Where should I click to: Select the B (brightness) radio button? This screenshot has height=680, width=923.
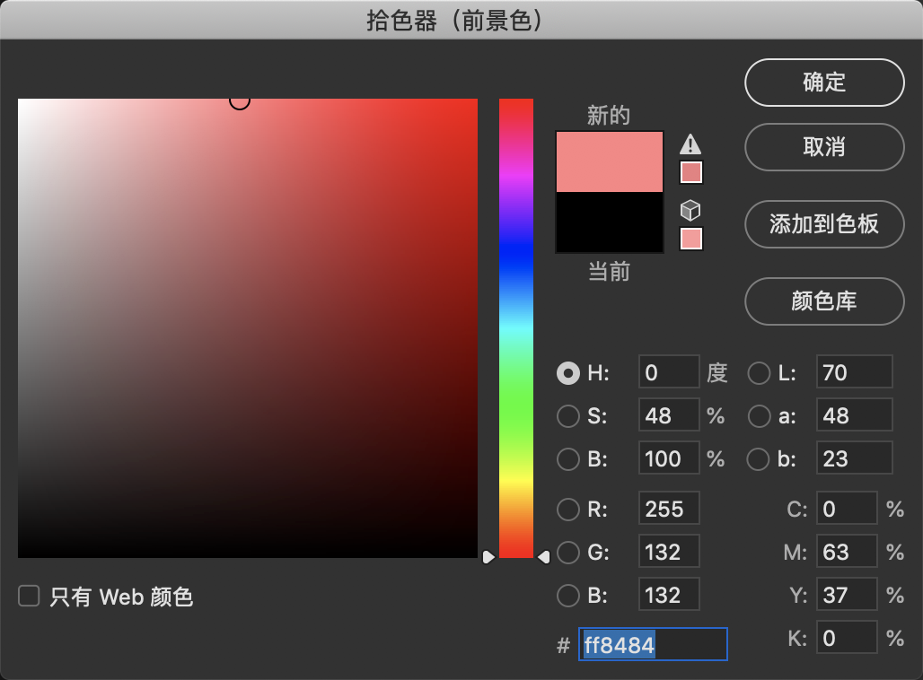pyautogui.click(x=568, y=458)
